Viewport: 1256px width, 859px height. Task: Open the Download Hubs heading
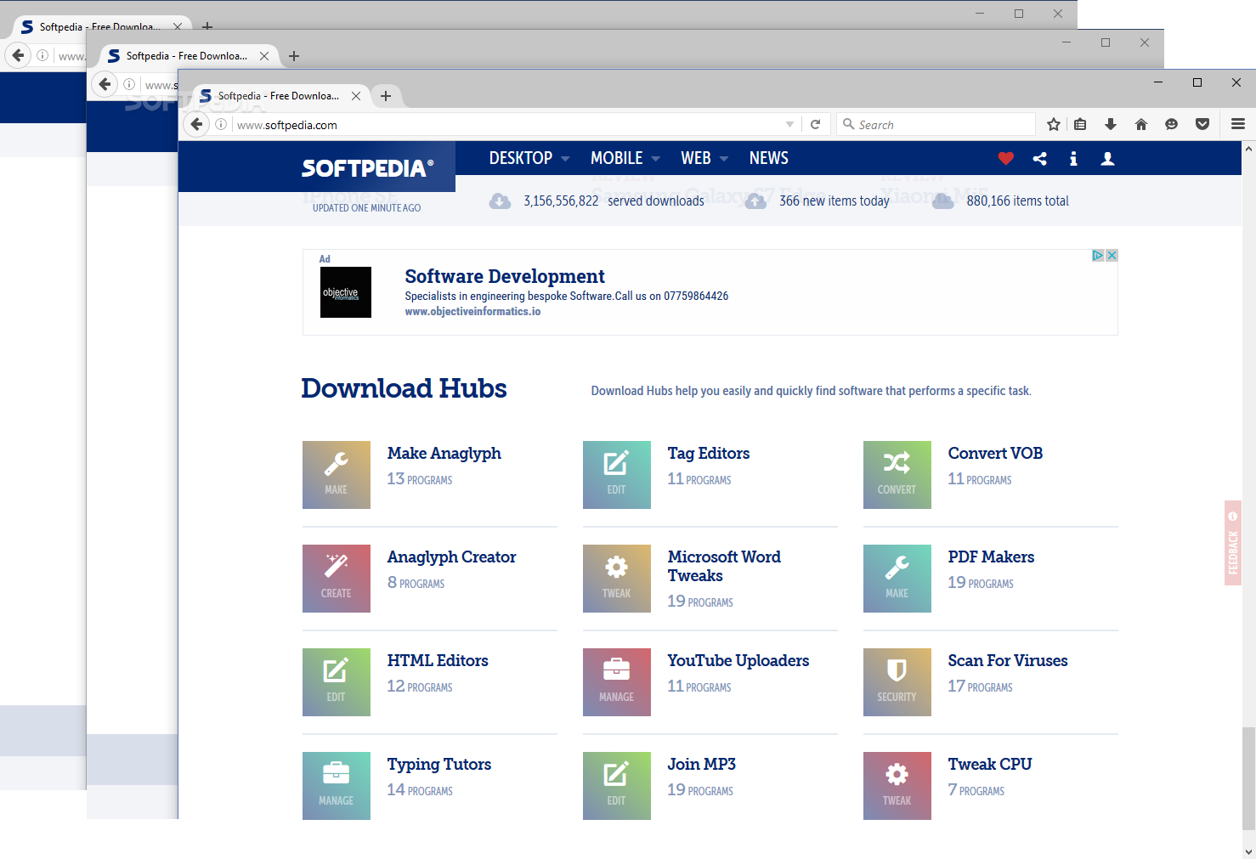(404, 388)
